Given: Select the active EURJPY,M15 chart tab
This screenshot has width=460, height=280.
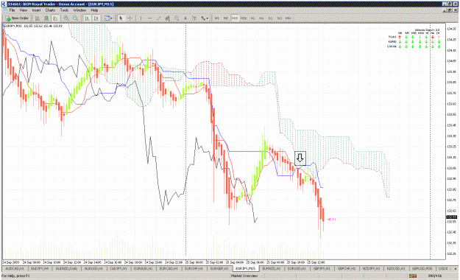Looking at the screenshot, I should (246, 268).
